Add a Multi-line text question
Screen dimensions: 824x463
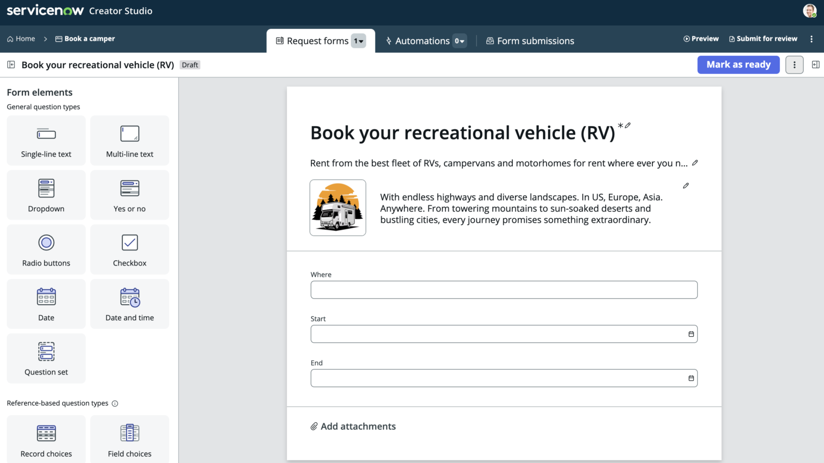129,141
